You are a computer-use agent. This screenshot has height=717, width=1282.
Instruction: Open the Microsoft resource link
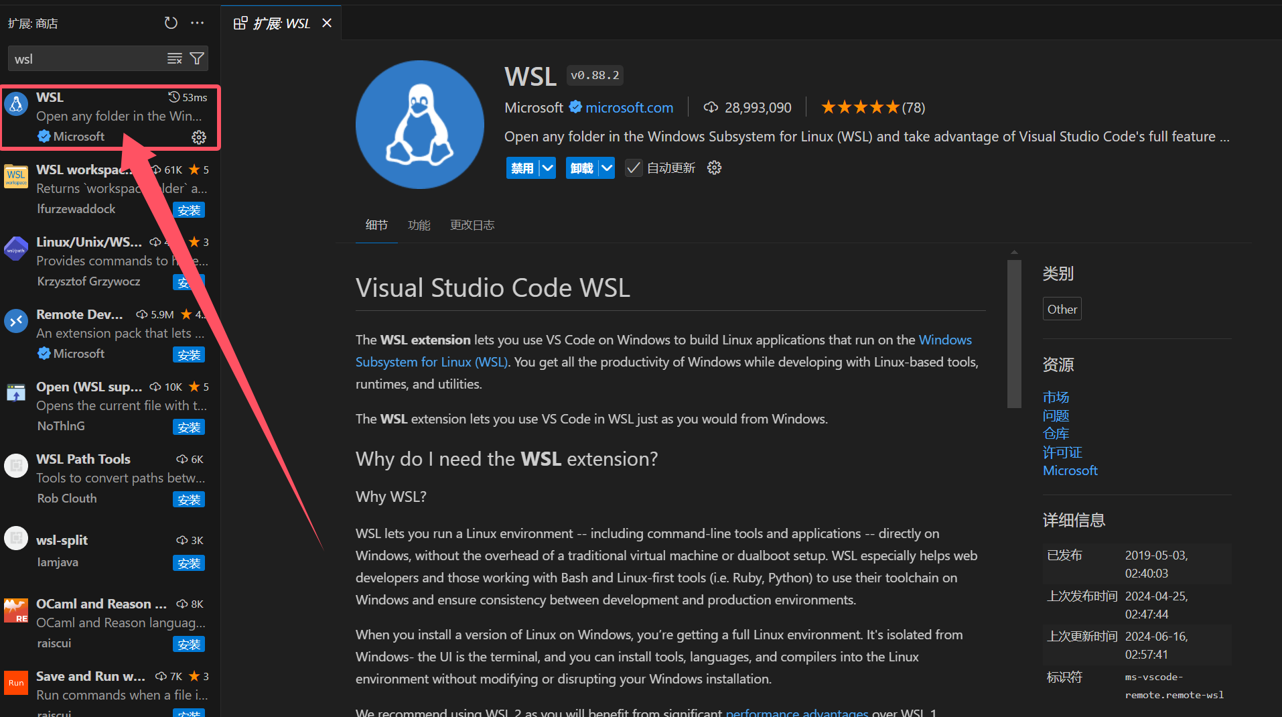tap(1070, 470)
